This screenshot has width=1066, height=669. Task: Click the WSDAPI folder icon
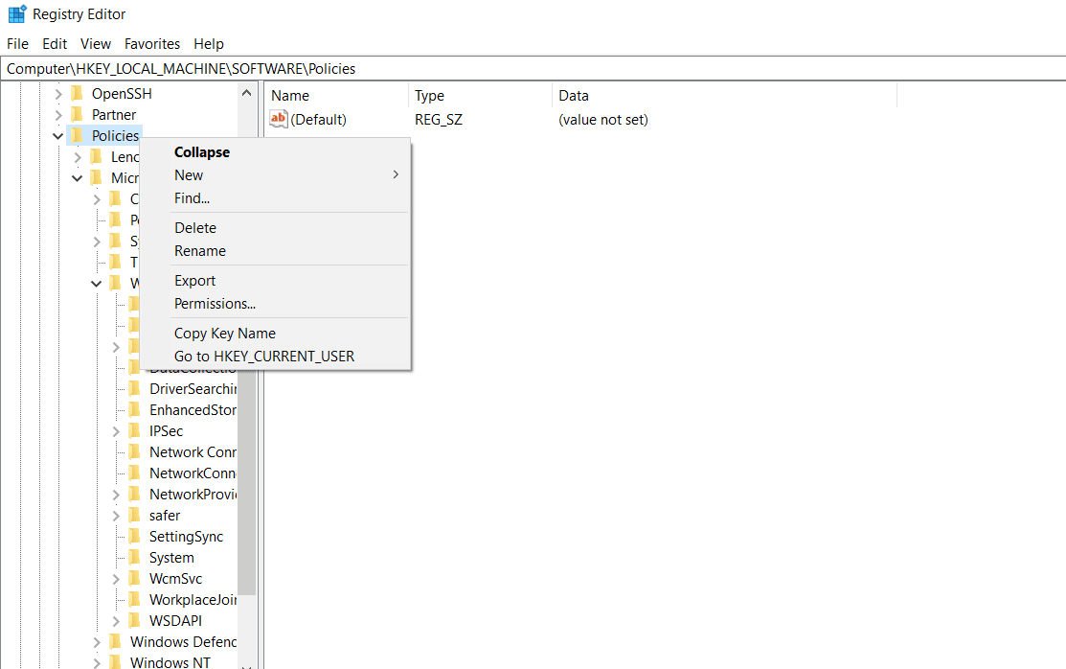pyautogui.click(x=134, y=621)
